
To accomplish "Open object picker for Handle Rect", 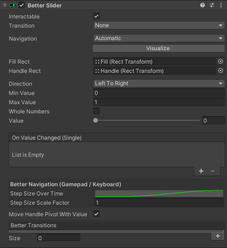I will coord(221,71).
